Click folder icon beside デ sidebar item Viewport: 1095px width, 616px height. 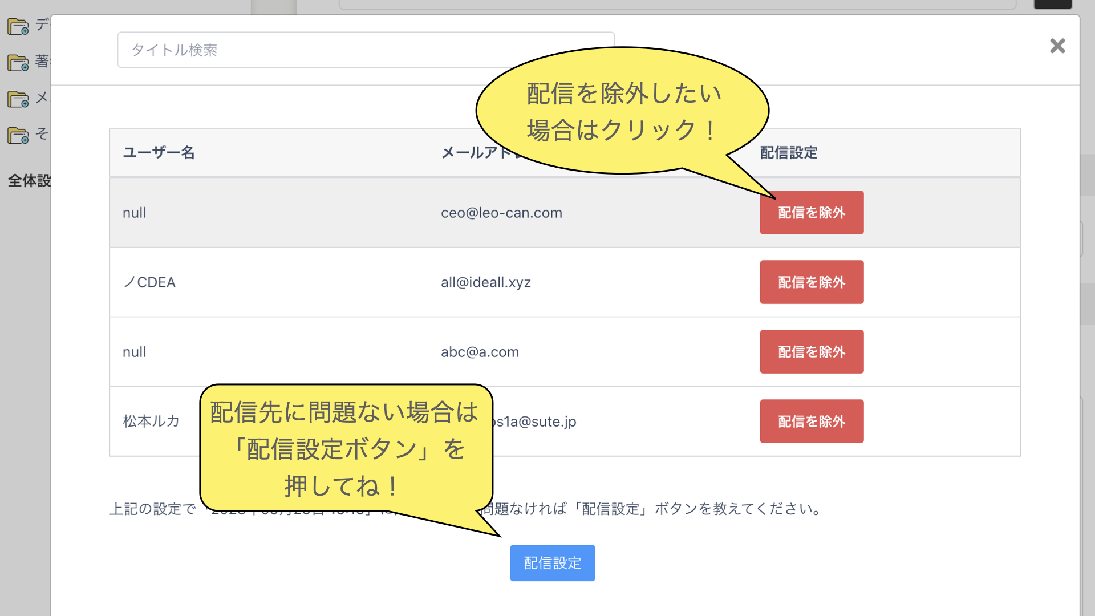[18, 26]
